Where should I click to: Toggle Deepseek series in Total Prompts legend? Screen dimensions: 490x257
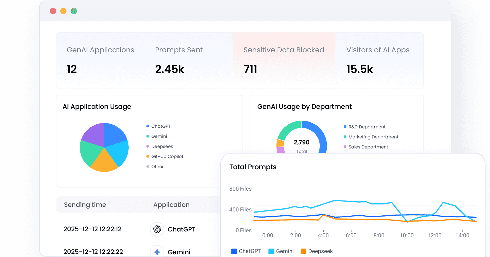(x=317, y=251)
